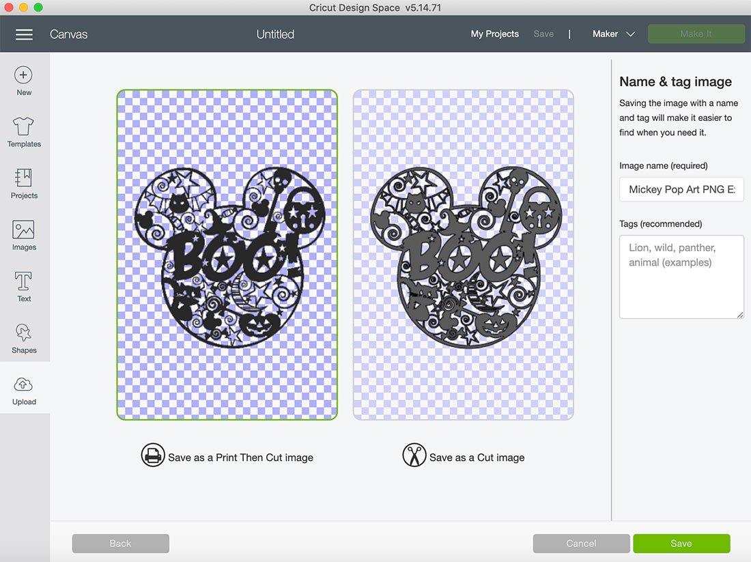
Task: Click the Tags text area
Action: (681, 277)
